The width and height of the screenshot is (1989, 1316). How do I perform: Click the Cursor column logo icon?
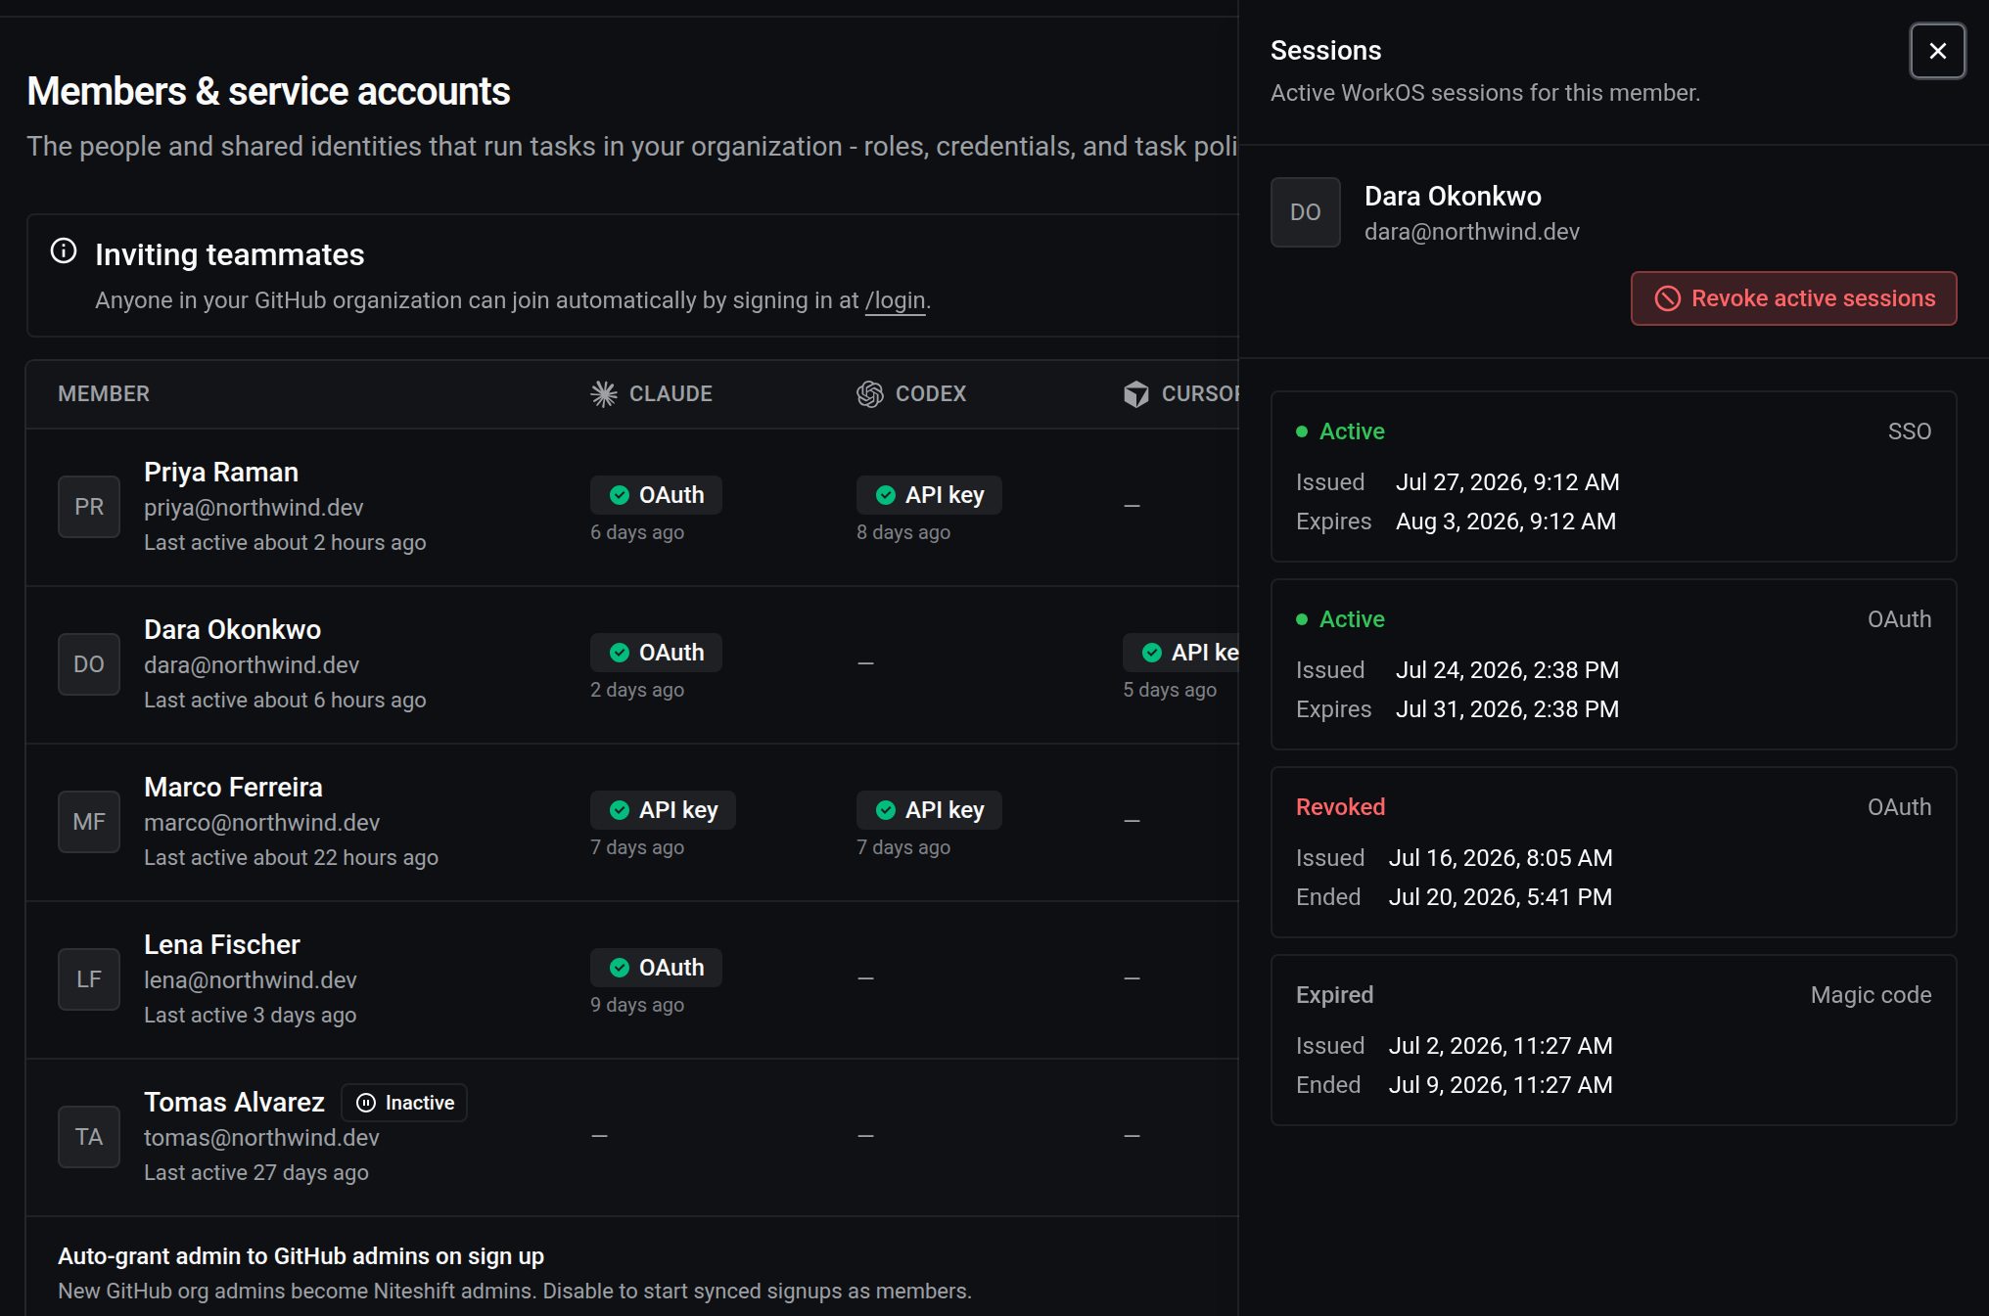point(1136,393)
